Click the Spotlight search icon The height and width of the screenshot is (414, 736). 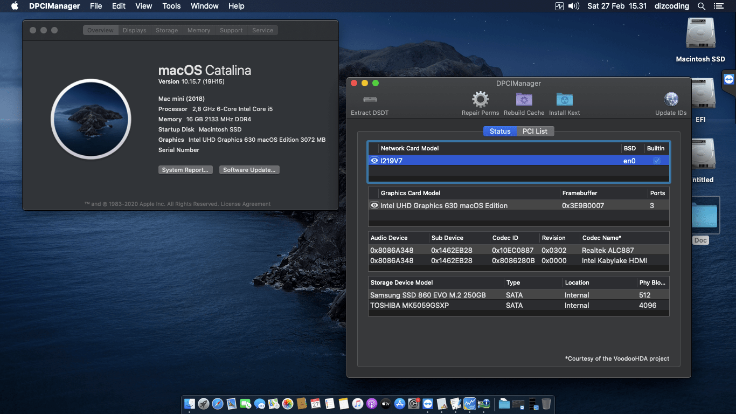pyautogui.click(x=702, y=6)
